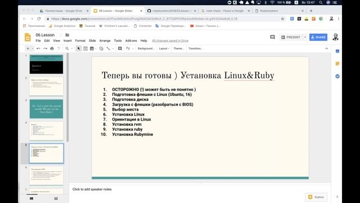Screen dimensions: 360x203
Task: Open the Format menu
Action: tap(80, 41)
